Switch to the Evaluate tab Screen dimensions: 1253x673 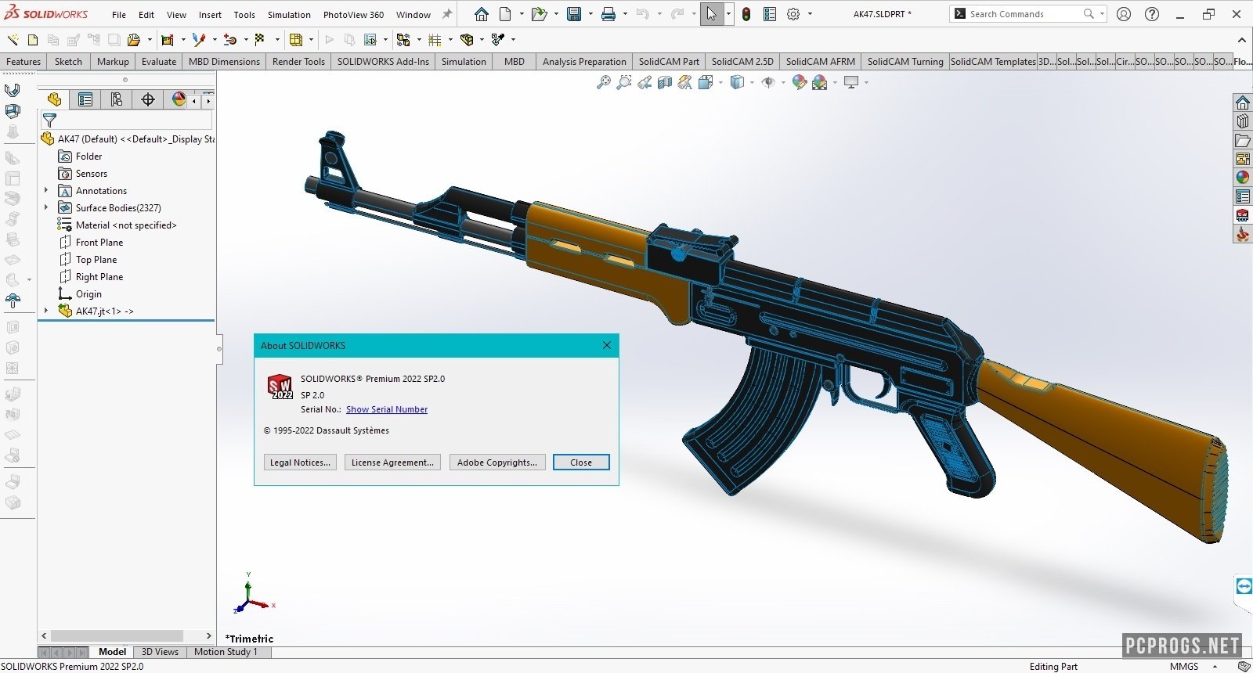pos(159,62)
